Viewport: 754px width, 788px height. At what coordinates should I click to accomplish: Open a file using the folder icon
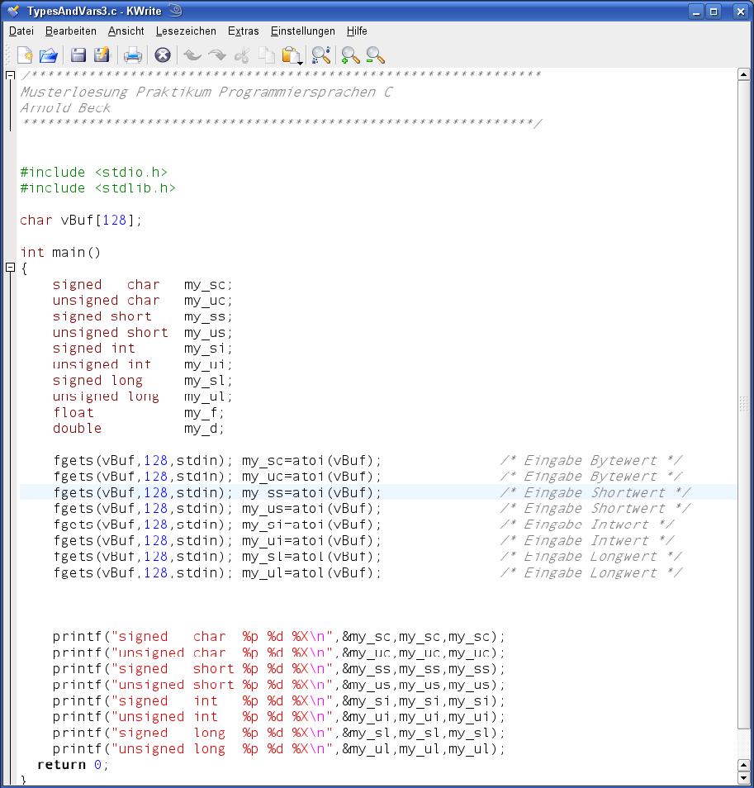[x=49, y=55]
